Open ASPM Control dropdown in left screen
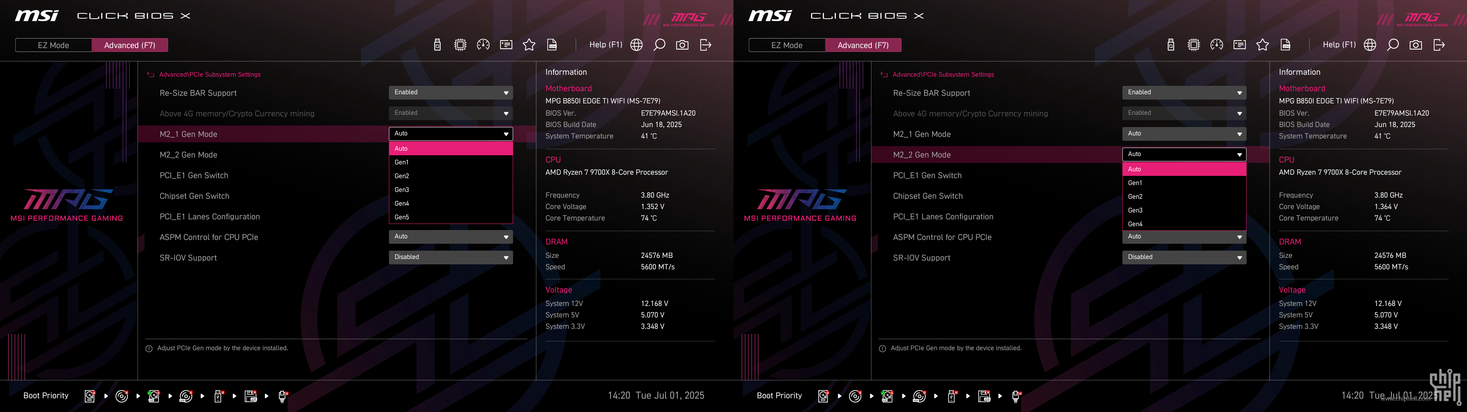The image size is (1467, 412). point(450,237)
